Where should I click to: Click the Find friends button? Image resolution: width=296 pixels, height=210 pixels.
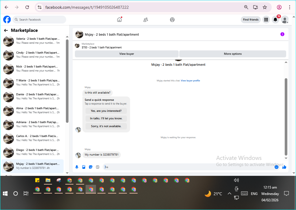[251, 20]
